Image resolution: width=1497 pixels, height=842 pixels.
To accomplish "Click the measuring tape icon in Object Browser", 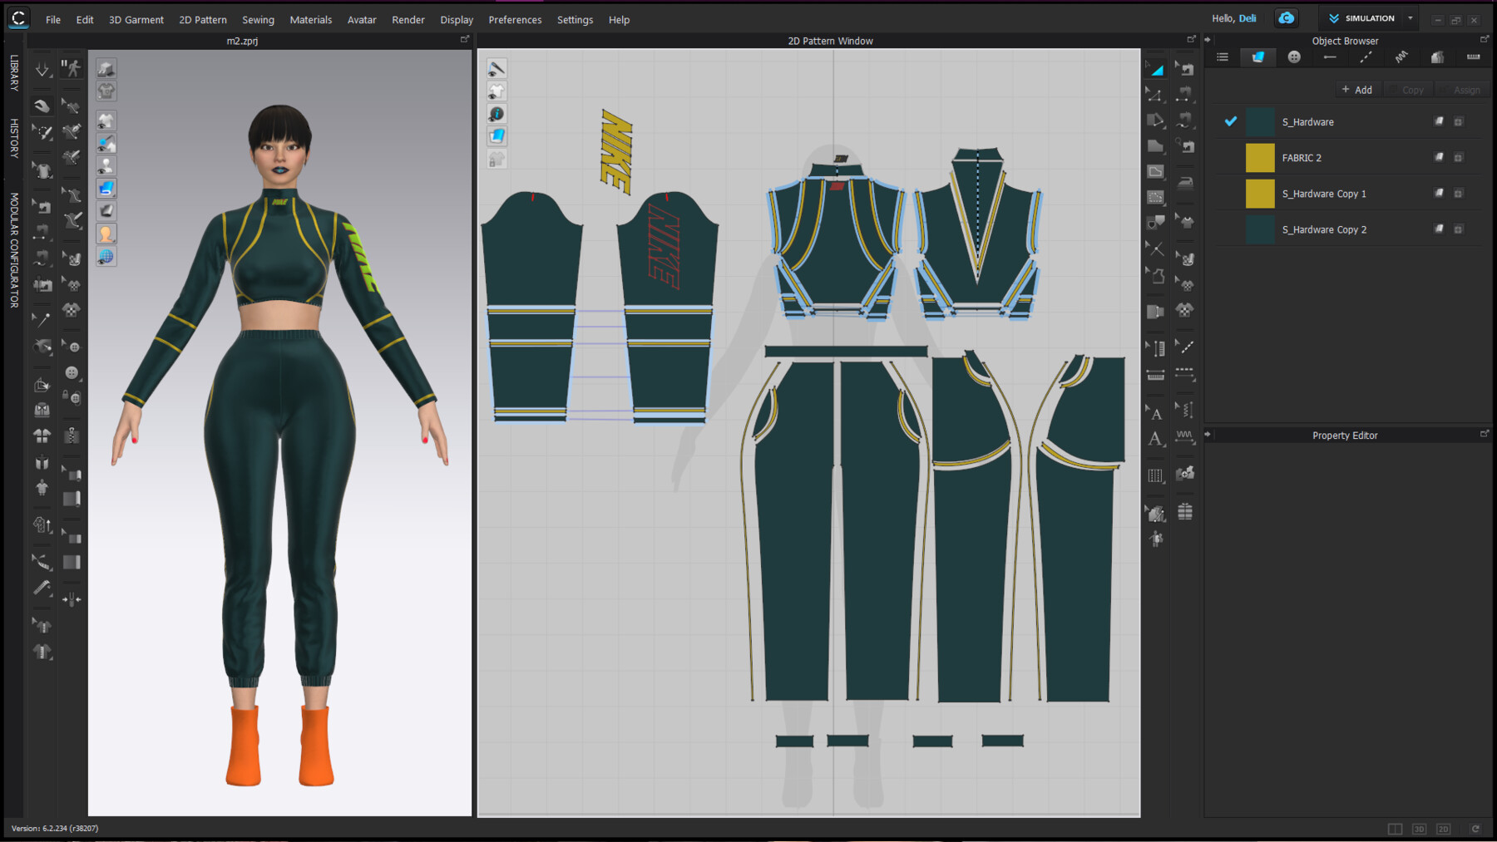I will coord(1473,57).
